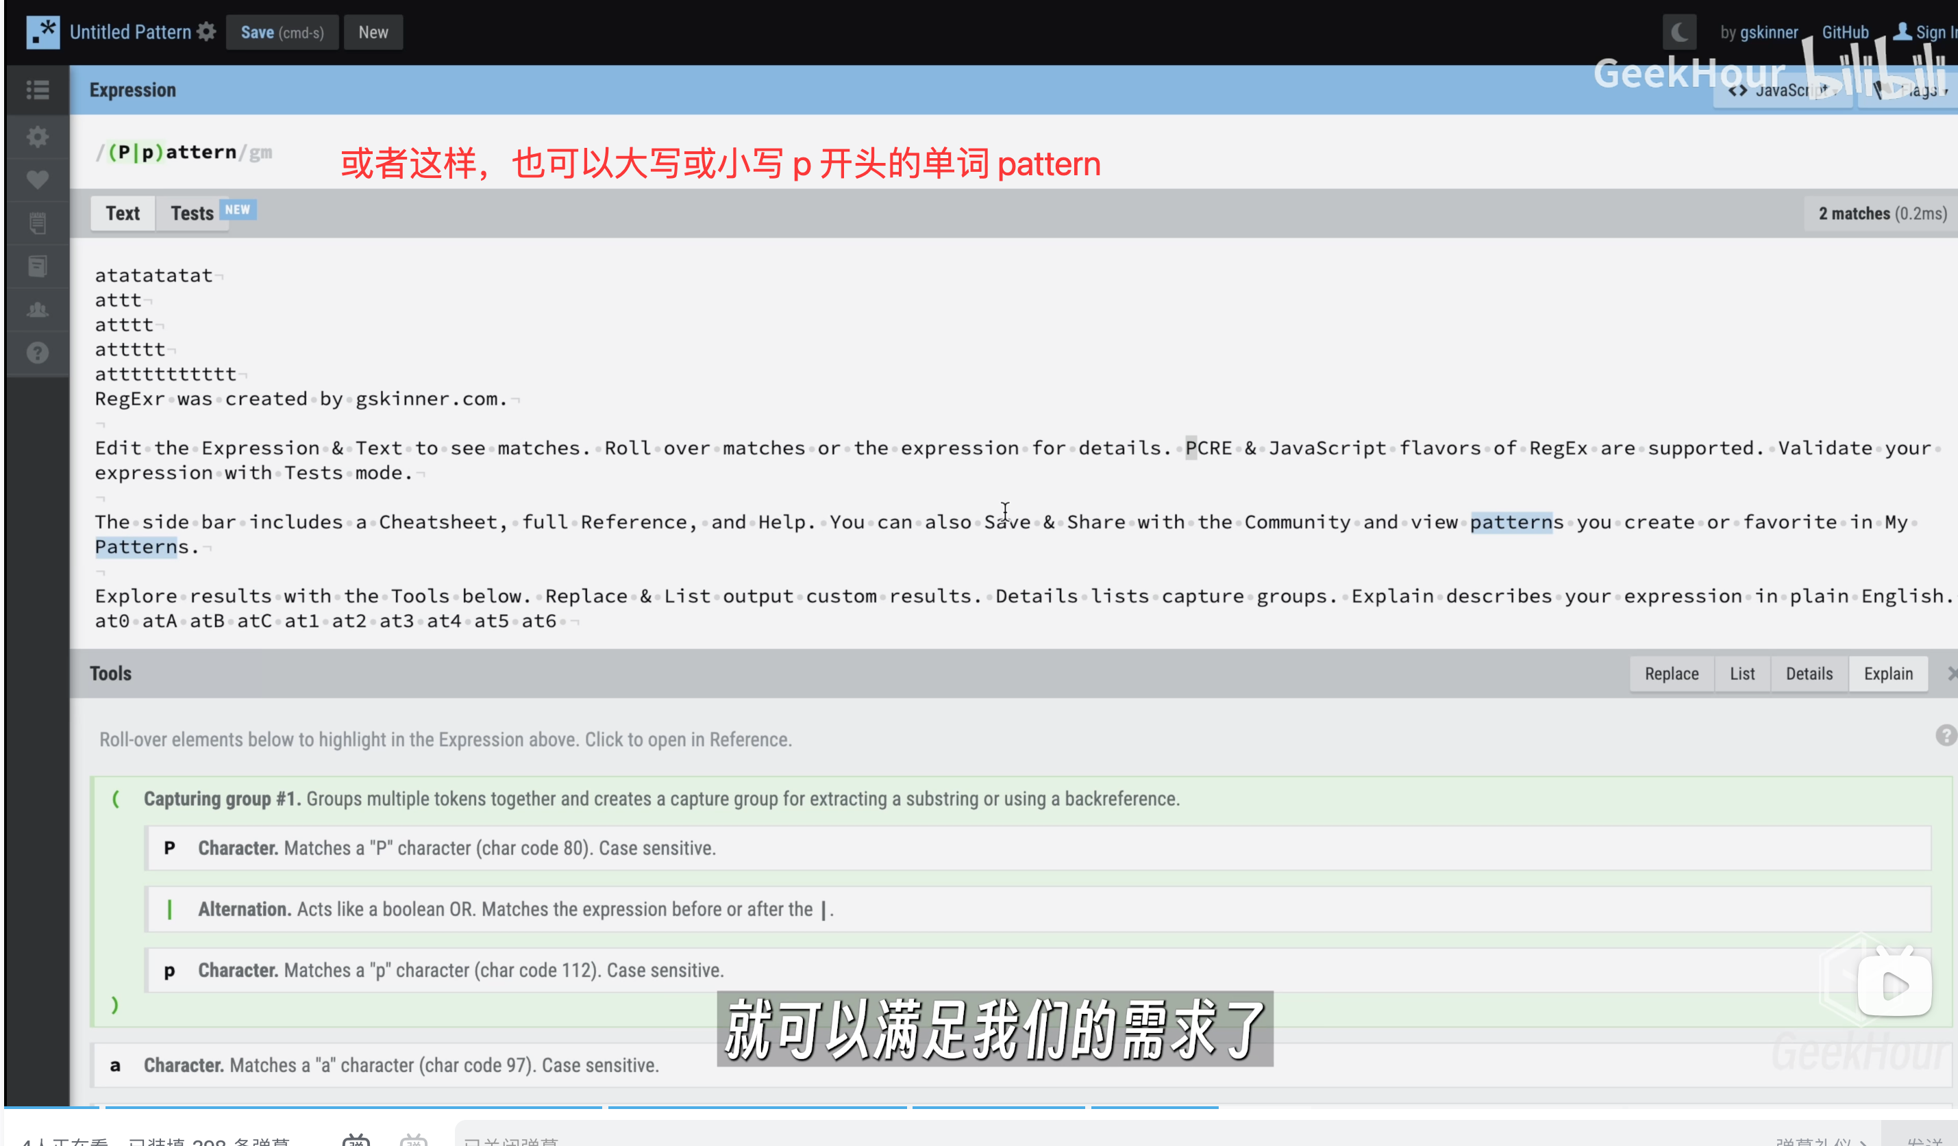Select the Replace tool tab
The height and width of the screenshot is (1146, 1958).
1672,674
